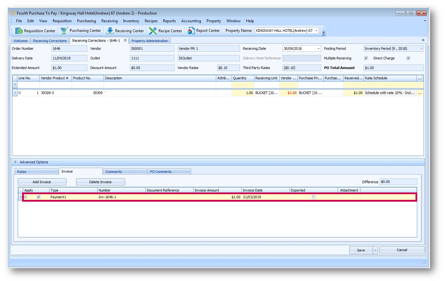Click the Delete Invoice button
Screen dimensions: 445x281
[100, 182]
